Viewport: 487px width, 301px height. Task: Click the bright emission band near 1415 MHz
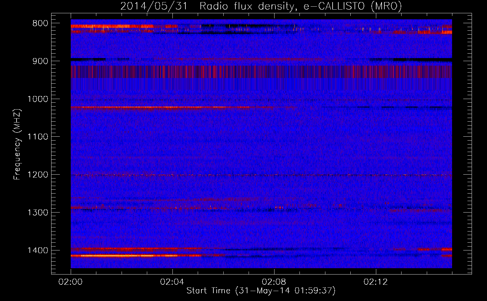(x=135, y=256)
